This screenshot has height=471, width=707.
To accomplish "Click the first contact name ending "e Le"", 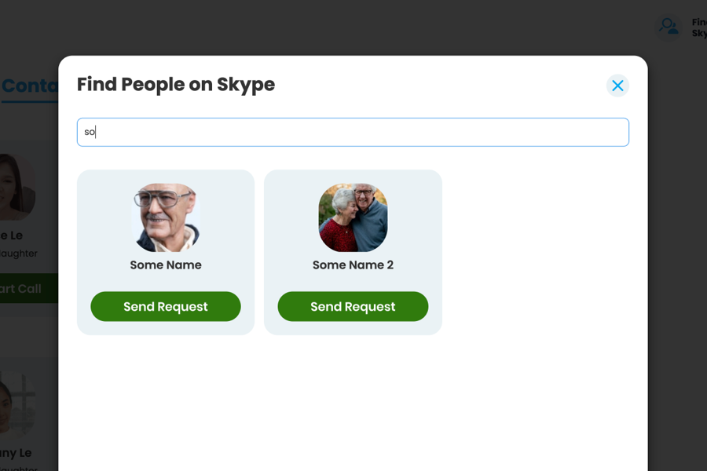I will pyautogui.click(x=12, y=235).
